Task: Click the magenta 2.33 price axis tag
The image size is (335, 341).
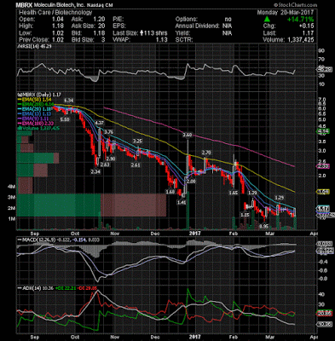Action: pyautogui.click(x=323, y=166)
